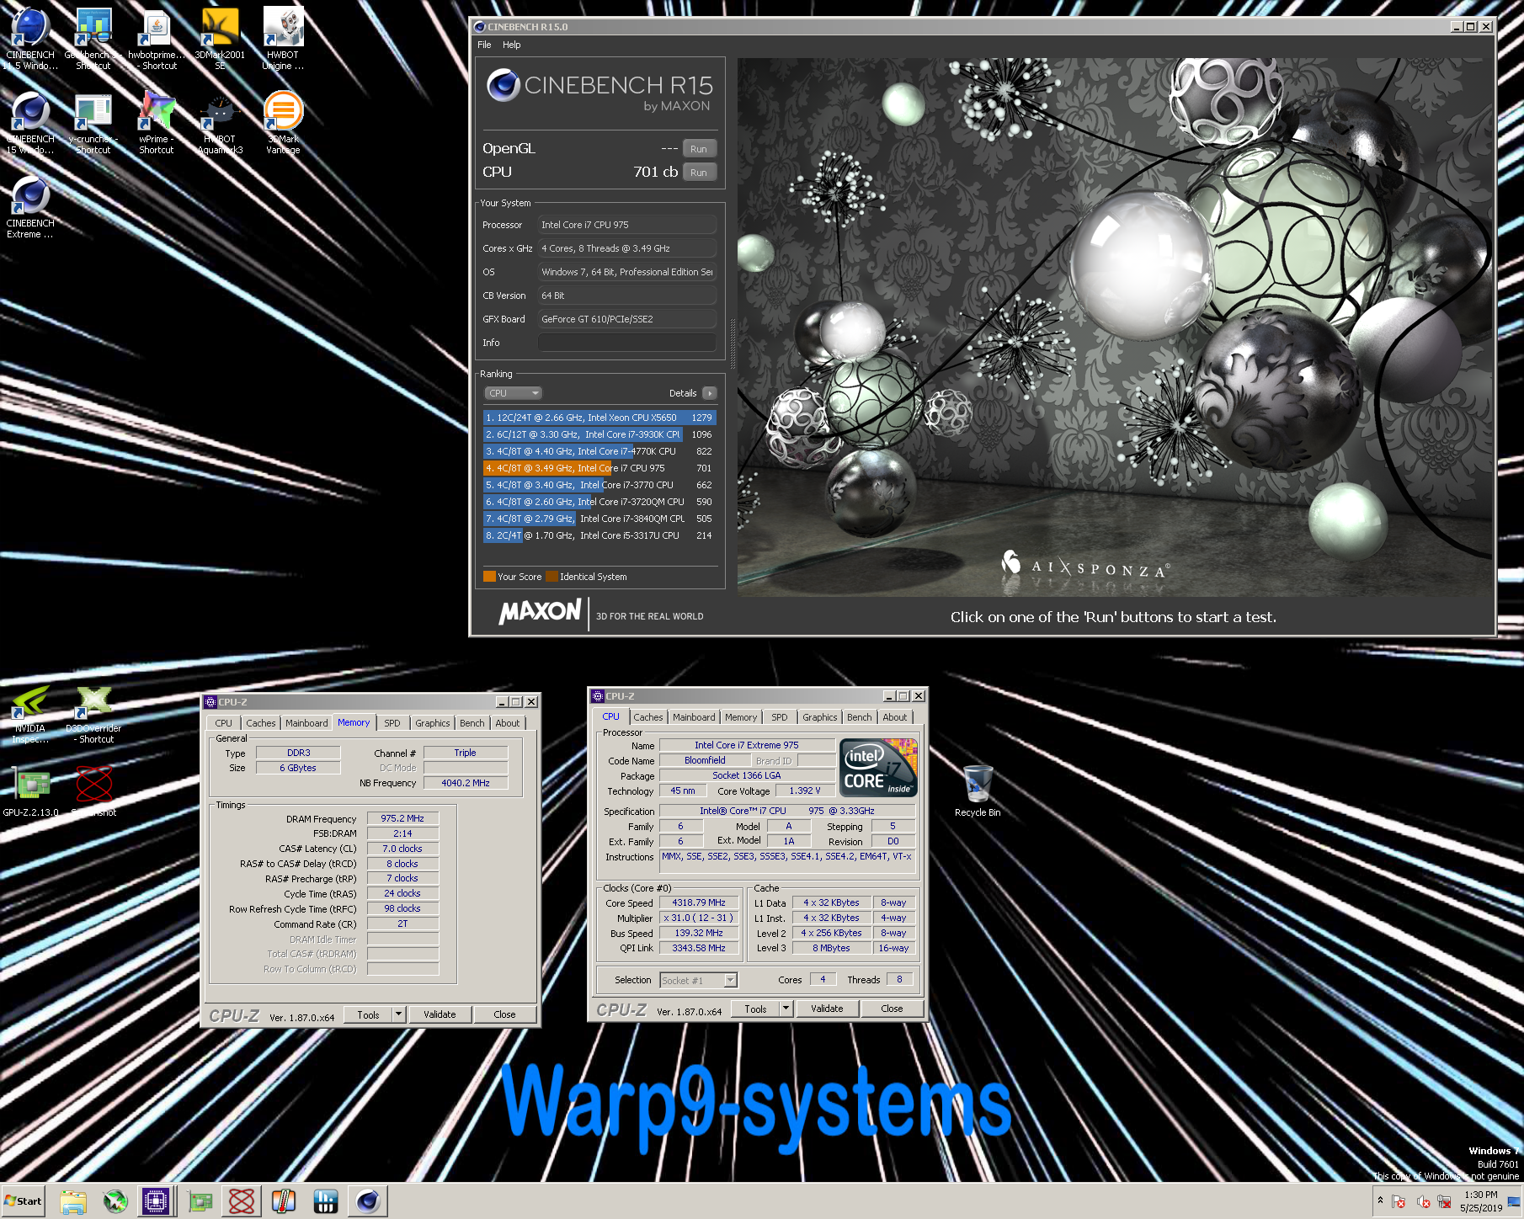Image resolution: width=1524 pixels, height=1219 pixels.
Task: Open the Start menu
Action: 23,1201
